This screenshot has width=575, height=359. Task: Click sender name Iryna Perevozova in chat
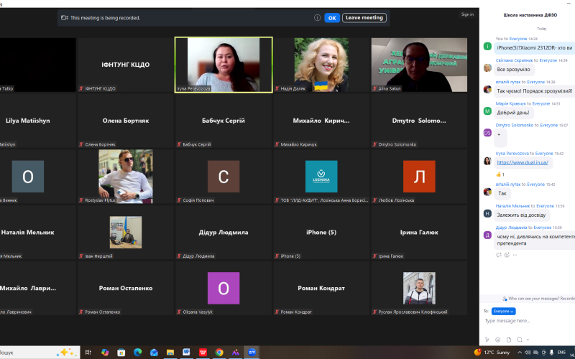point(512,154)
